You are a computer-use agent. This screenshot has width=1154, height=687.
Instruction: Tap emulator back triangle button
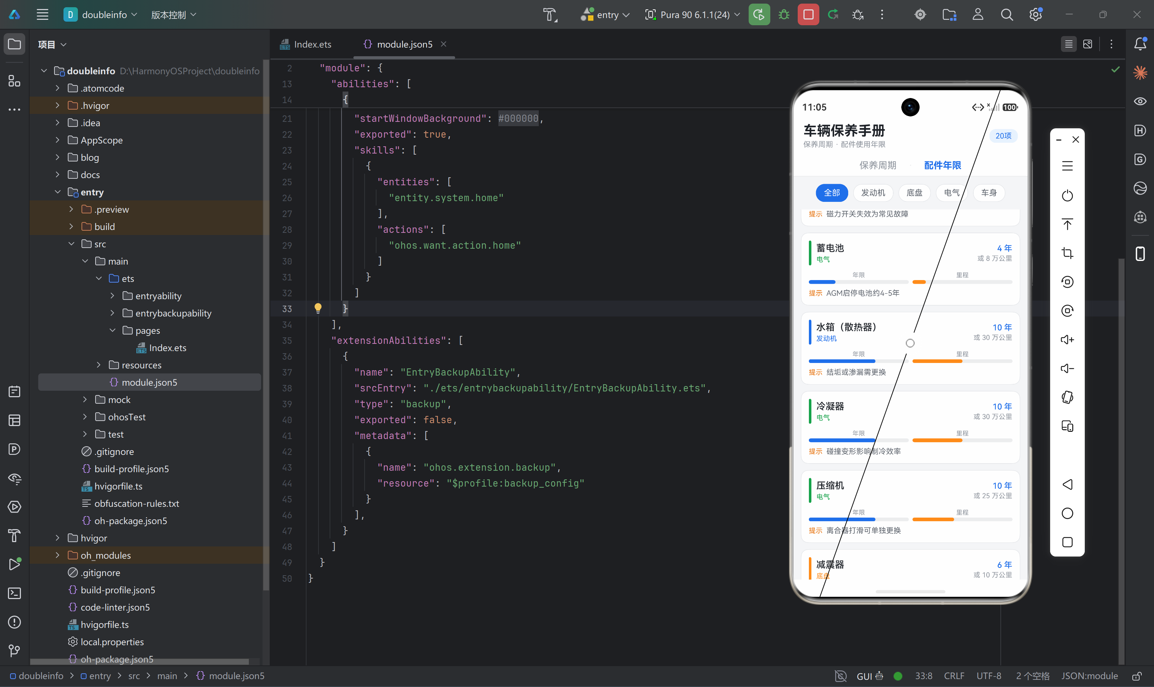pos(1067,484)
